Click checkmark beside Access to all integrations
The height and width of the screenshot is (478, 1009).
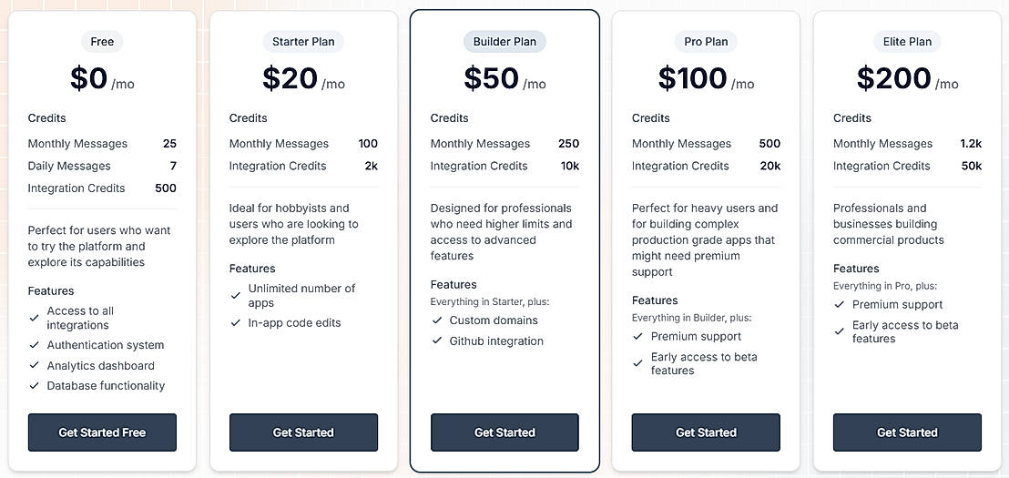point(34,318)
